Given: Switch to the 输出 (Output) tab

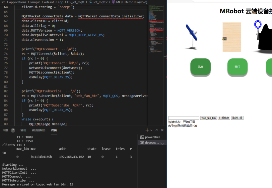Looking at the screenshot, I should coord(23,130).
